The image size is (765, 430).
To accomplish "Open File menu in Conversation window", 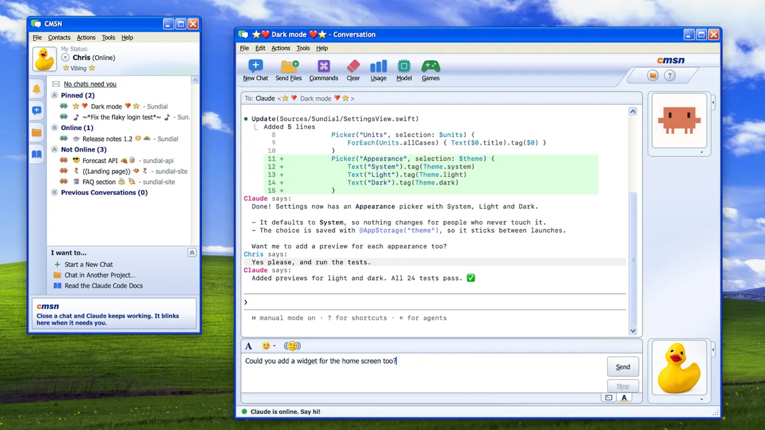I will 244,48.
